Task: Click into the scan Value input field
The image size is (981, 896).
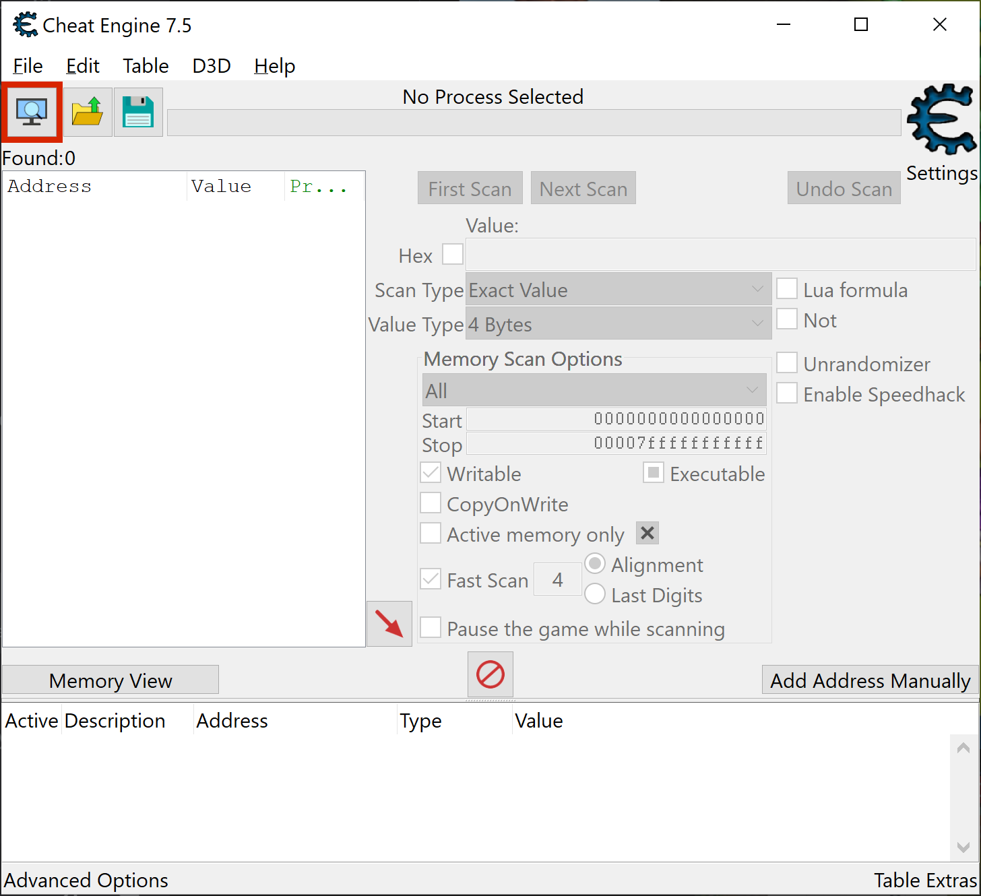Action: pyautogui.click(x=721, y=255)
